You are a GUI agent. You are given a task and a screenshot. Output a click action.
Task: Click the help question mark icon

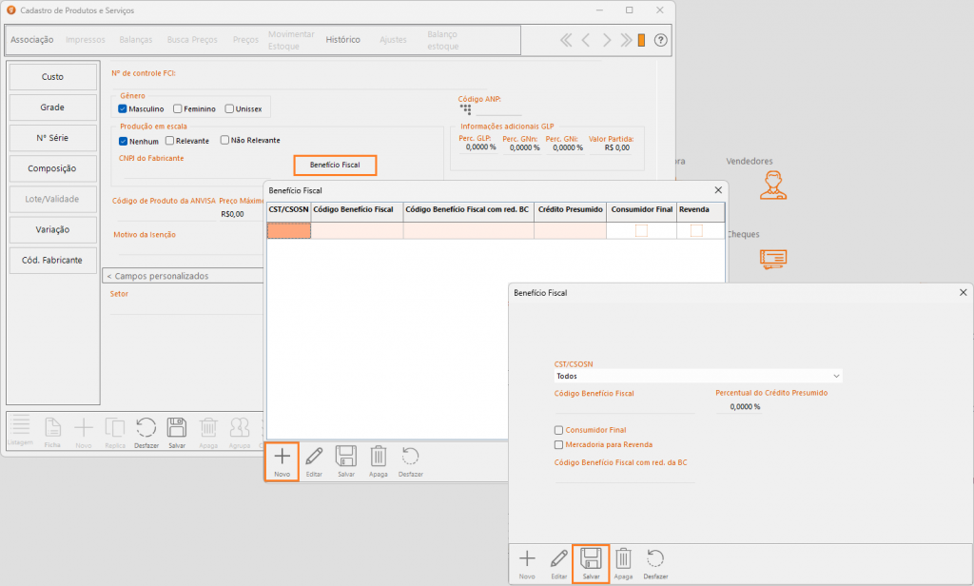click(661, 40)
